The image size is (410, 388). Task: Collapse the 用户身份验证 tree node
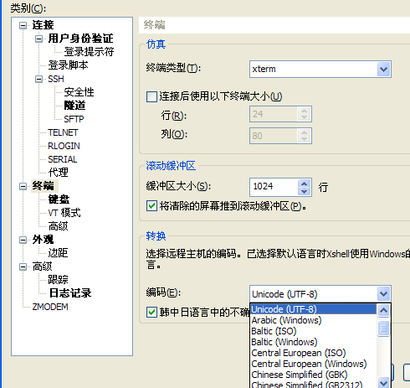(38, 39)
